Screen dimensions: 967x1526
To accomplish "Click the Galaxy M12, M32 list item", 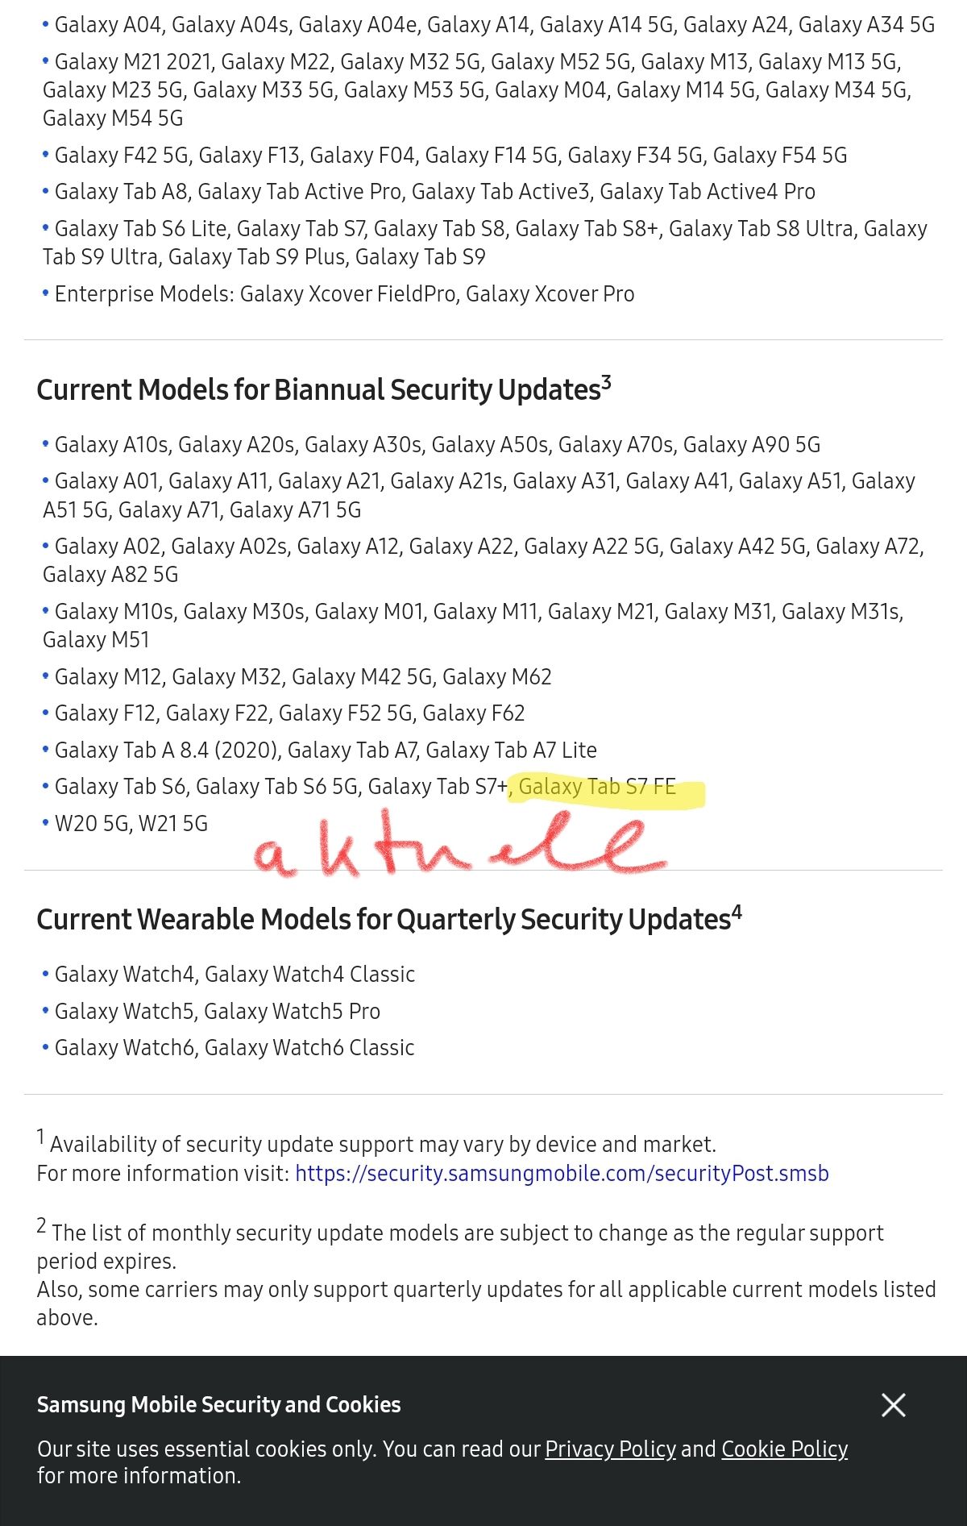I will point(297,676).
